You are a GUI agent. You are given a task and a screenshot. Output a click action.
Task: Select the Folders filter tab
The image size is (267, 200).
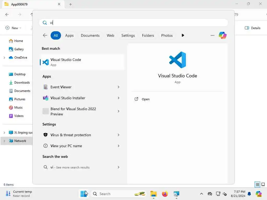pyautogui.click(x=148, y=35)
